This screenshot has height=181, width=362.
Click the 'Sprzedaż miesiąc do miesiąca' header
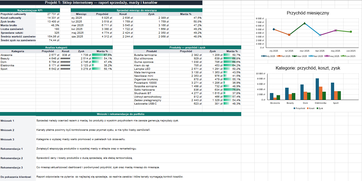pyautogui.click(x=137, y=10)
